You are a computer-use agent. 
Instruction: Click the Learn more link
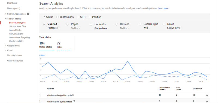(163, 8)
